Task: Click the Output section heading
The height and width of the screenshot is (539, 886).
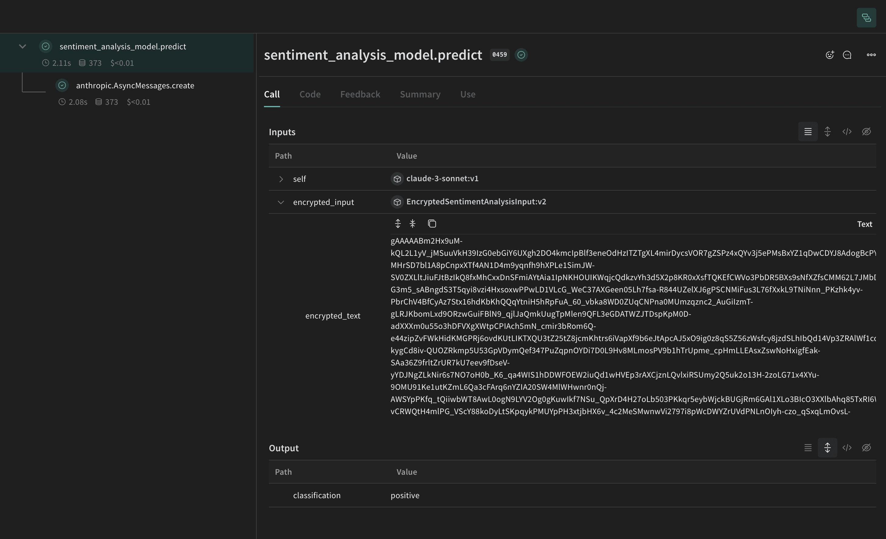Action: [284, 448]
